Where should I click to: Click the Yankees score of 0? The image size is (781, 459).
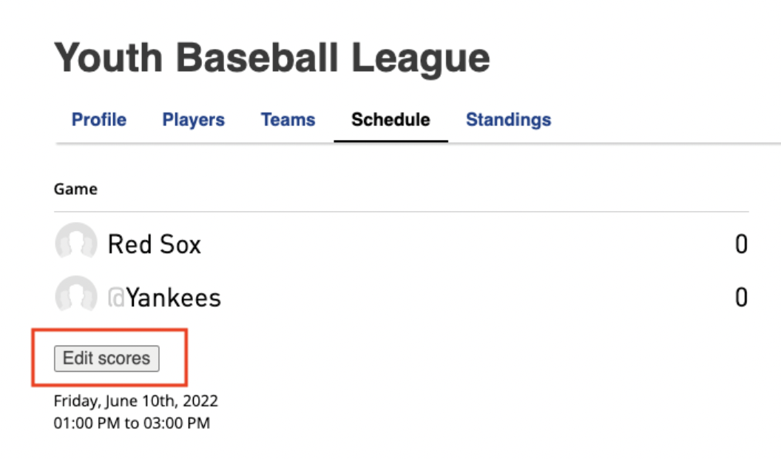(741, 298)
